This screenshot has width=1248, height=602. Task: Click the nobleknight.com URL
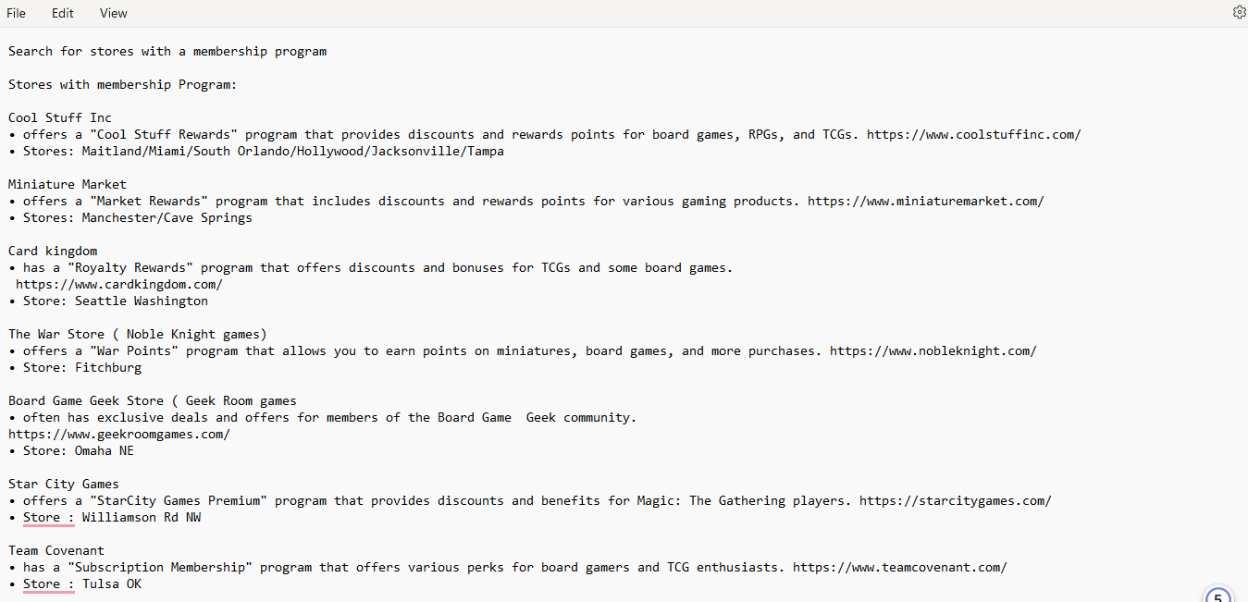coord(933,351)
